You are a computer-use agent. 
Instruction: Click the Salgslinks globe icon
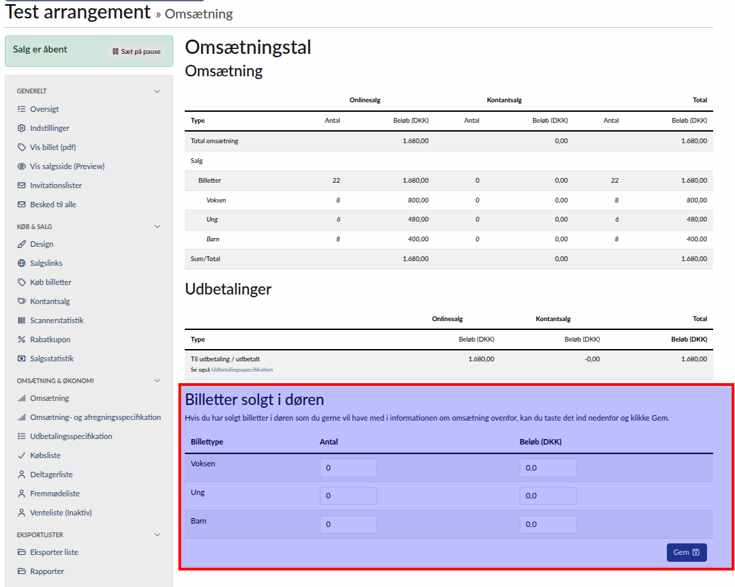(22, 263)
